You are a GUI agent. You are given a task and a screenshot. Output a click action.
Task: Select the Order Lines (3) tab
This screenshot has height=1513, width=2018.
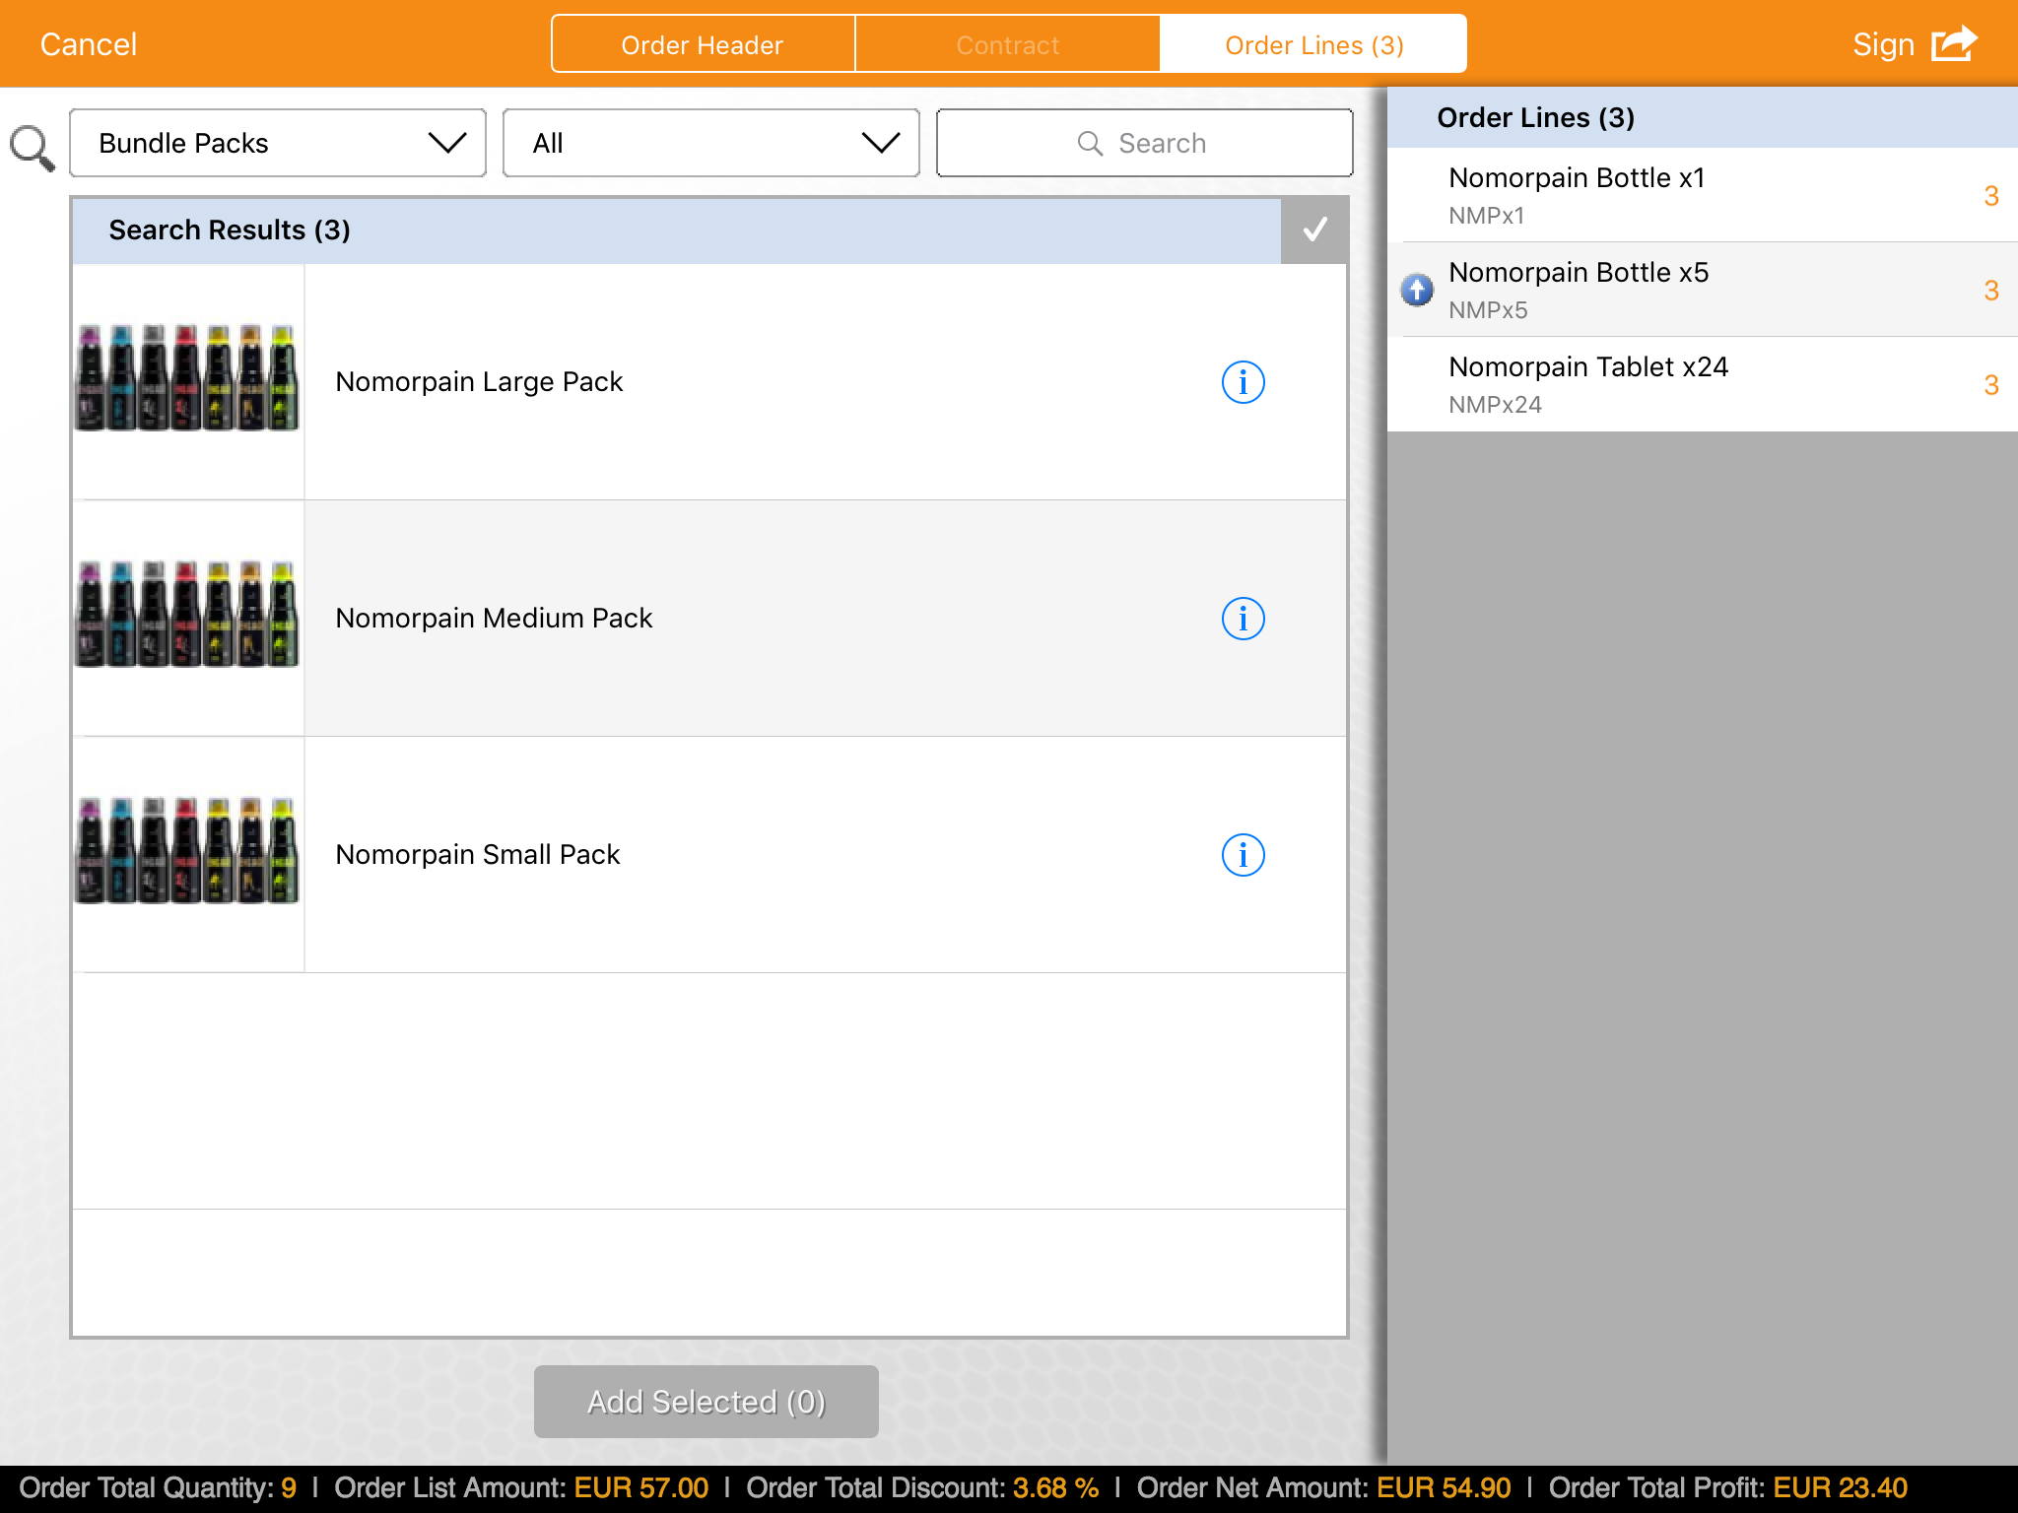tap(1313, 45)
